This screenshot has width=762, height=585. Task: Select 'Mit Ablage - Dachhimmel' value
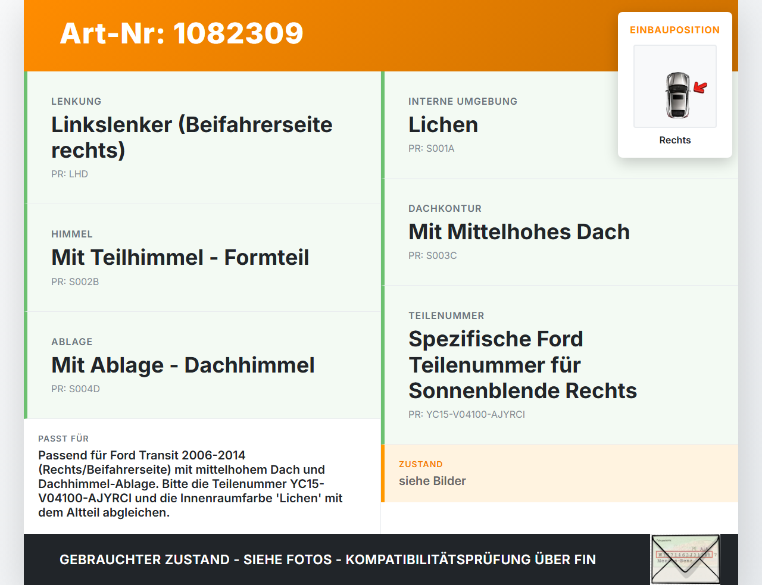pos(183,365)
